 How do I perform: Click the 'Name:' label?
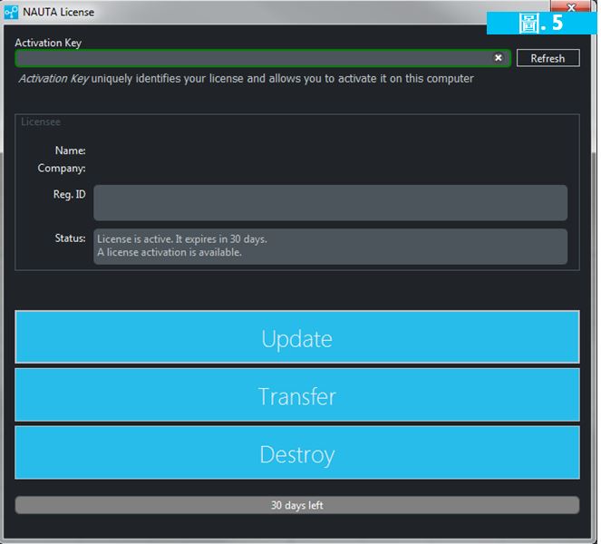pyautogui.click(x=70, y=151)
